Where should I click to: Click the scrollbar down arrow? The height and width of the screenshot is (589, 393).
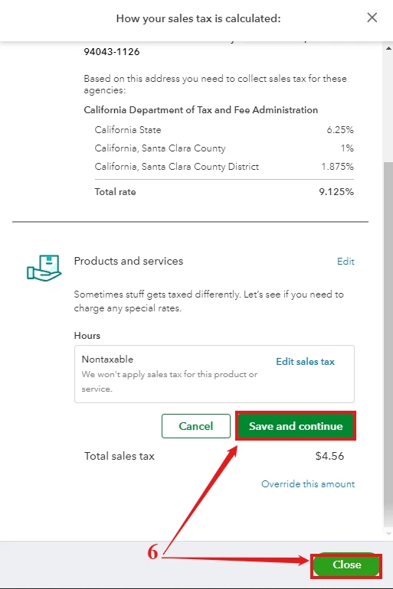[388, 533]
